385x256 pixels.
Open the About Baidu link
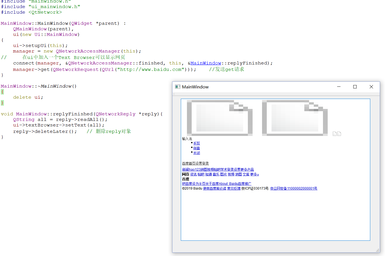228,184
